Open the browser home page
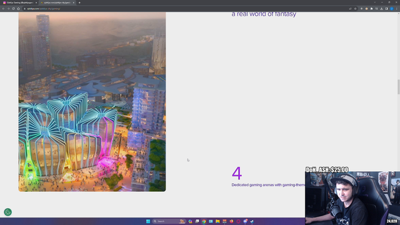Screen dimensions: 400x225 point(18,9)
